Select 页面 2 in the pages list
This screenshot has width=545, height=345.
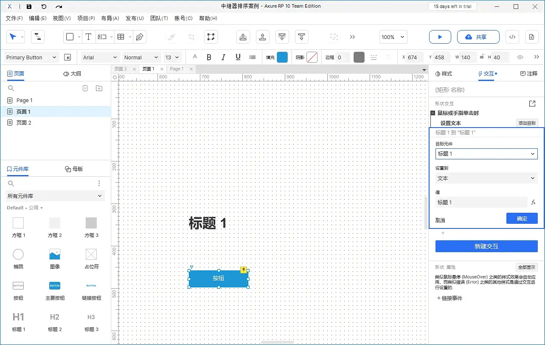point(24,122)
